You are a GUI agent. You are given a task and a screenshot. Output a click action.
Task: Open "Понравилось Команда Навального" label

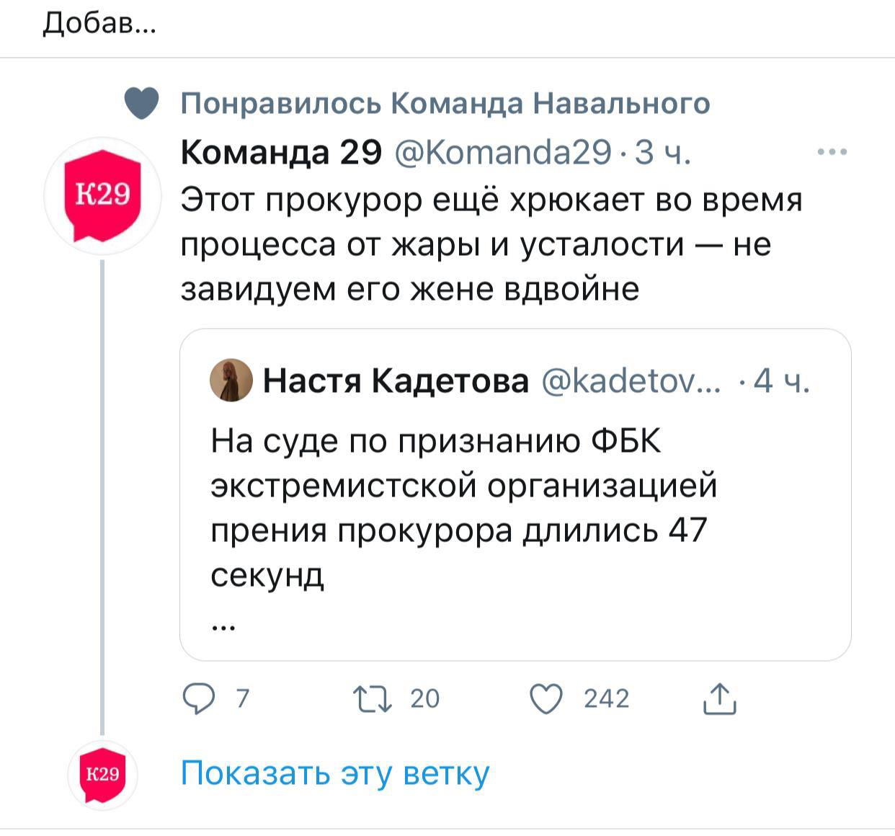(445, 104)
